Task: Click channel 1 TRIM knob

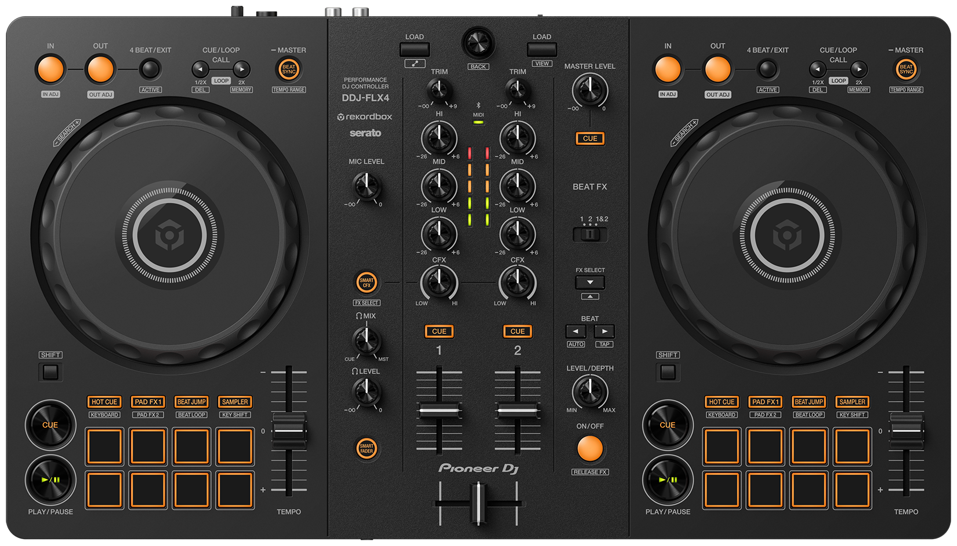Action: (x=439, y=90)
